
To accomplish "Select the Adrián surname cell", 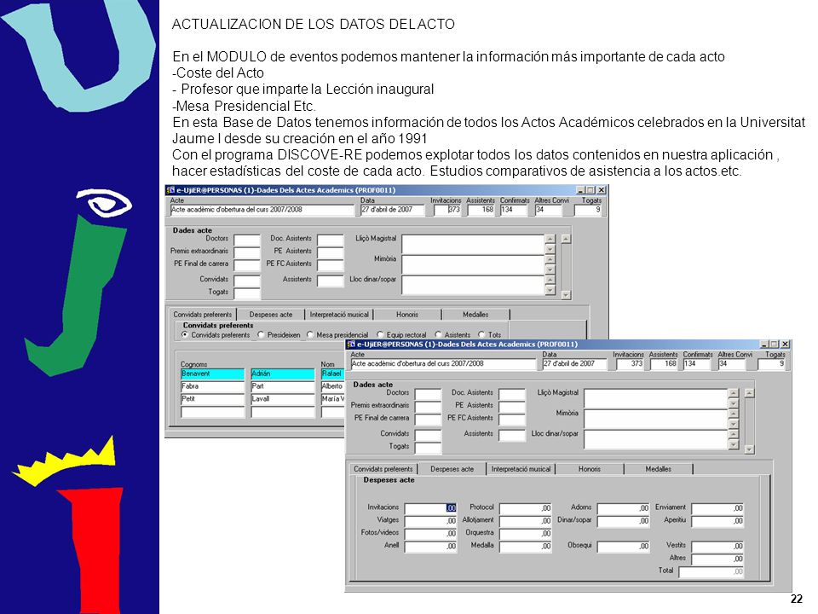I will click(x=283, y=374).
